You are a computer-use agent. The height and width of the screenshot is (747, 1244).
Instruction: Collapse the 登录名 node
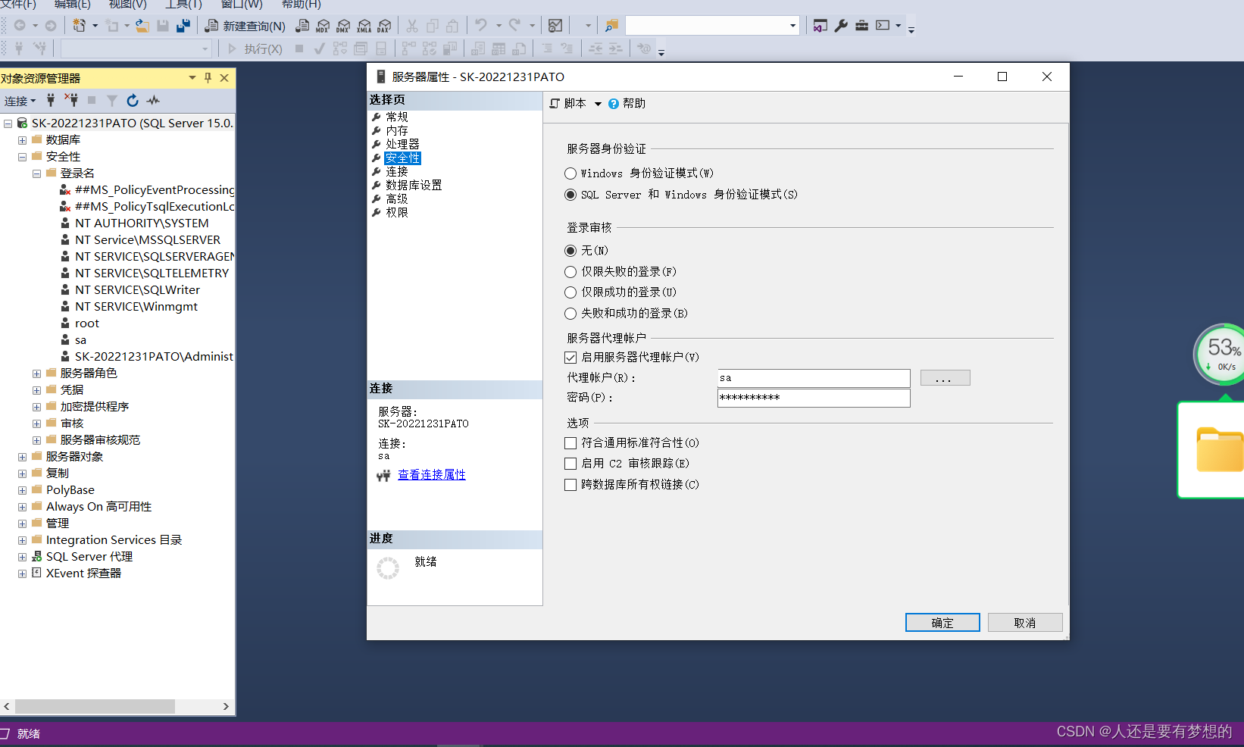tap(36, 173)
